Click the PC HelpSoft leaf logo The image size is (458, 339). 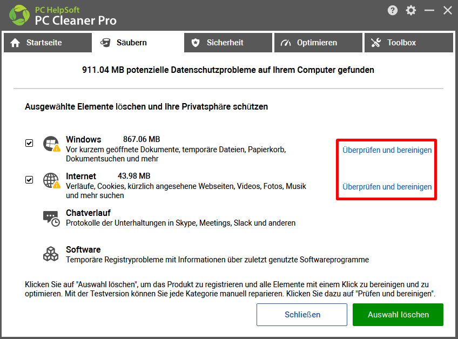pos(19,15)
